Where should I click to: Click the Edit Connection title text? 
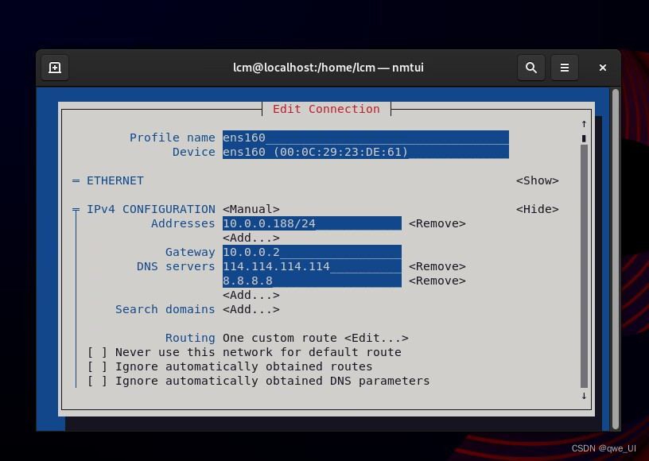point(326,109)
